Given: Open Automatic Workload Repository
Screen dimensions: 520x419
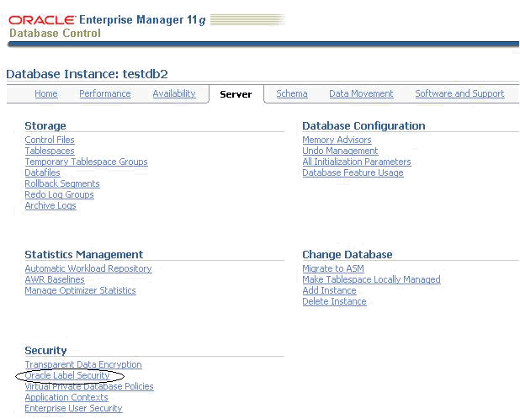Looking at the screenshot, I should pos(88,268).
